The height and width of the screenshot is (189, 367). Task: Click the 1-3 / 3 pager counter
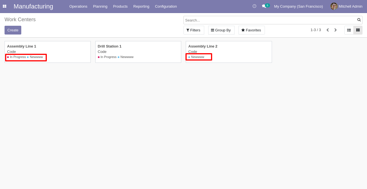tap(316, 30)
